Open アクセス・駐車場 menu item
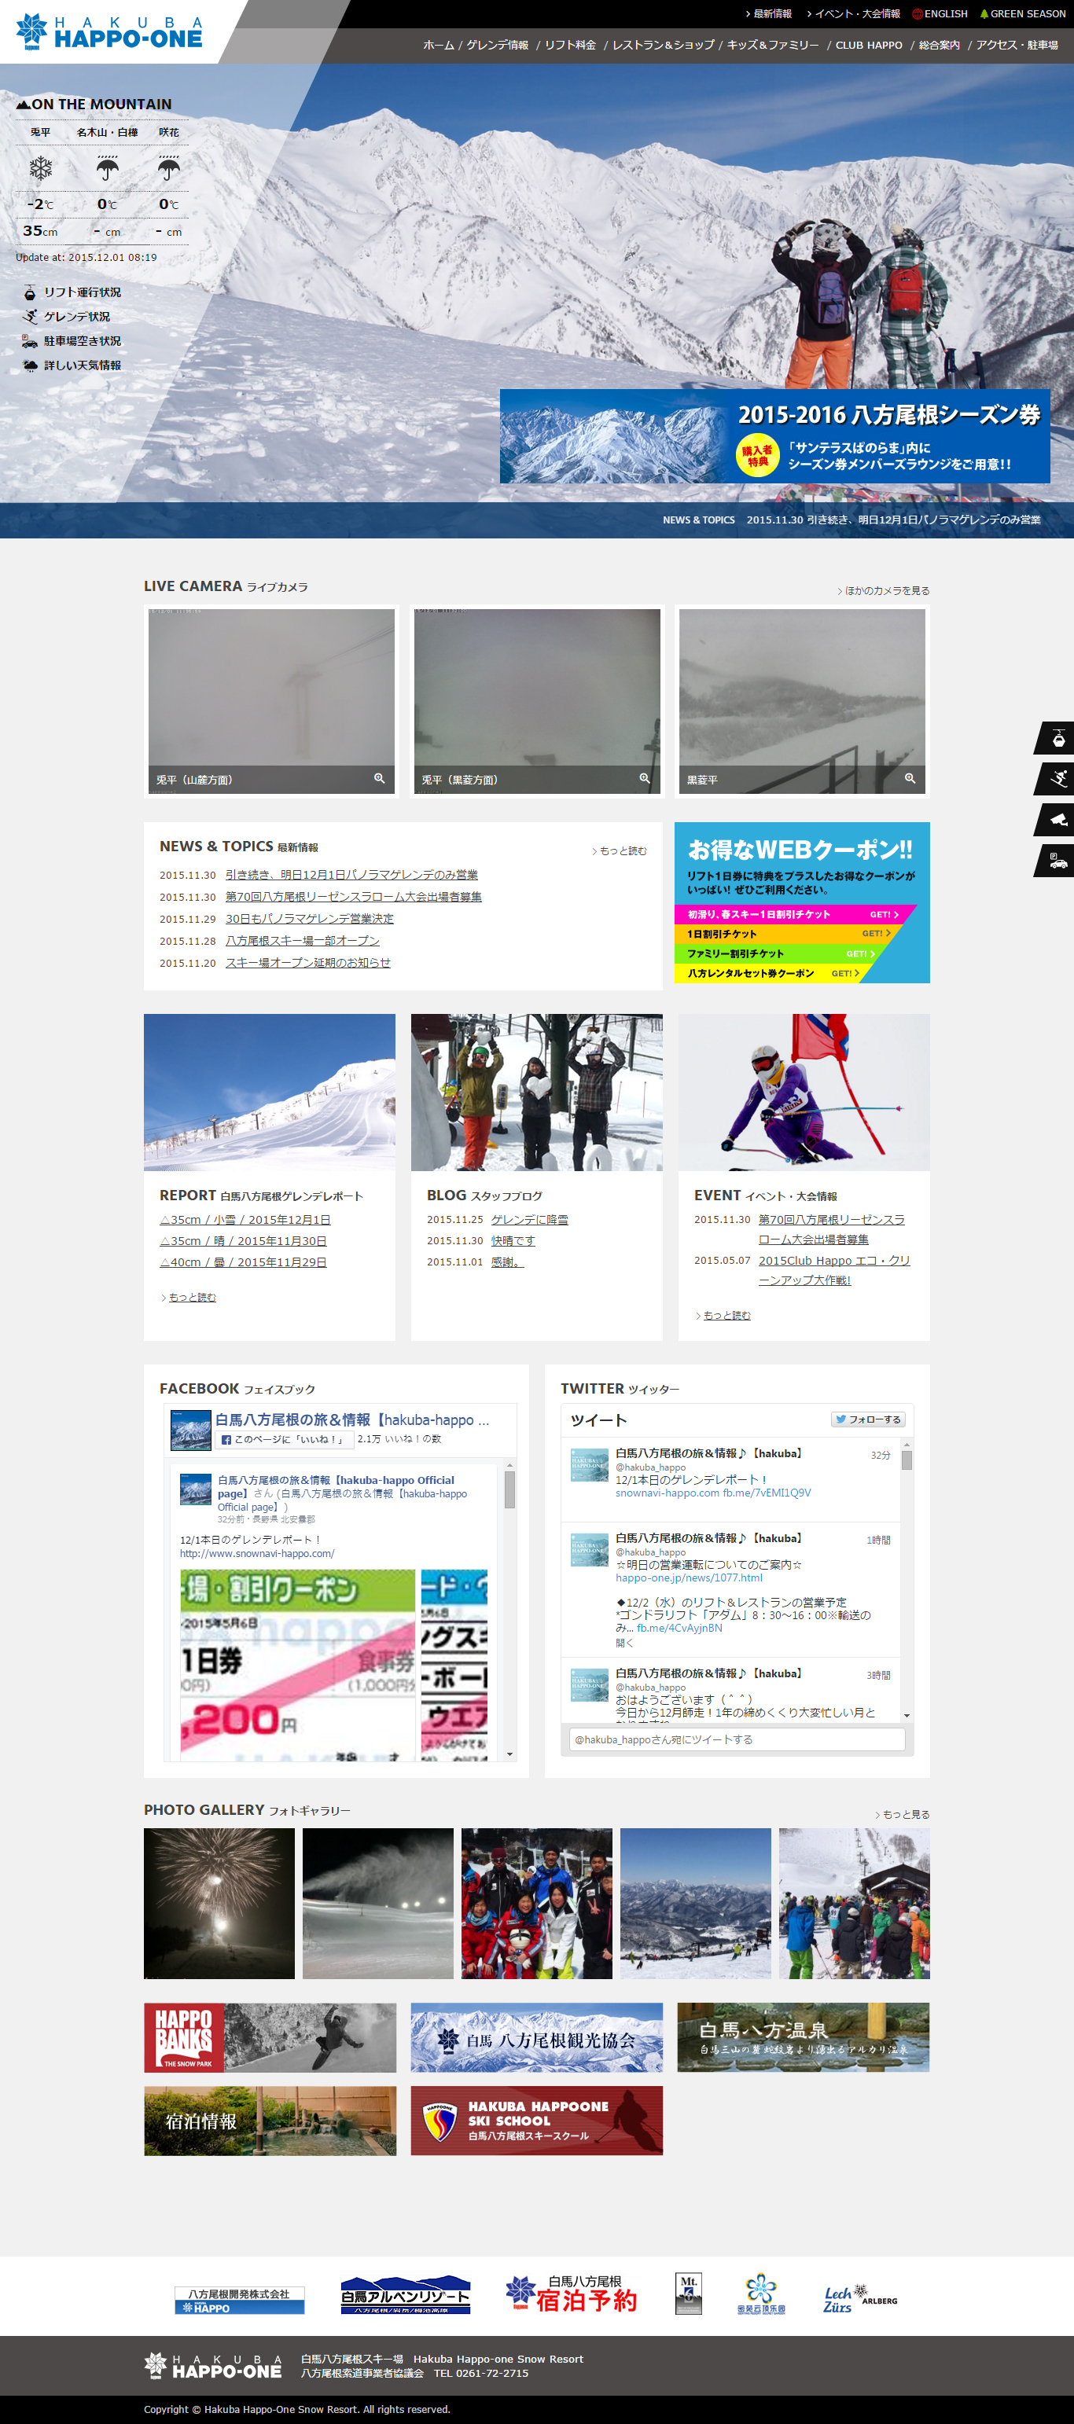Image resolution: width=1074 pixels, height=2424 pixels. tap(1017, 45)
